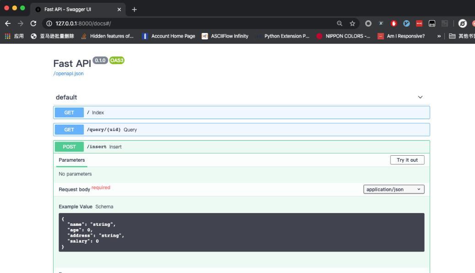Open the red dots extension icon
Viewport: 475px width, 273px height.
coord(419,23)
